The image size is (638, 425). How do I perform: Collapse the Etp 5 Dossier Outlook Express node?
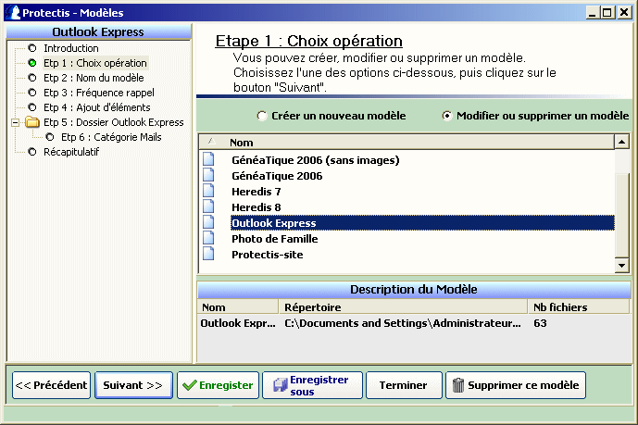[15, 122]
